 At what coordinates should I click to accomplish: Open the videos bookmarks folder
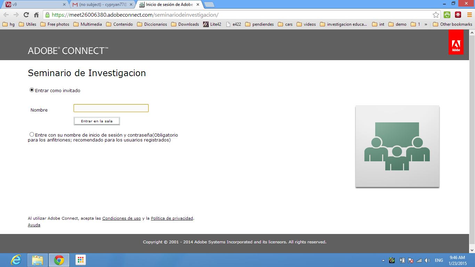click(306, 24)
